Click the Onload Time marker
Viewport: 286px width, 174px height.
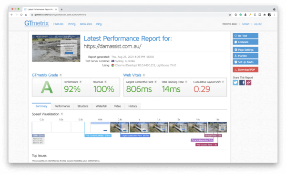click(x=213, y=135)
